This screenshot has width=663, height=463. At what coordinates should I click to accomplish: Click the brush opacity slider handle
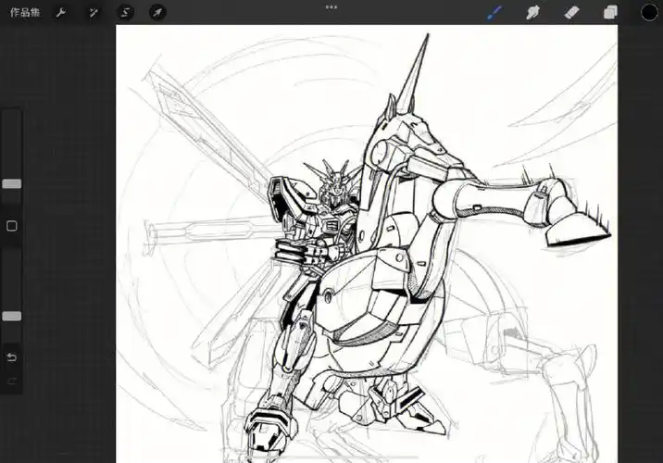click(x=12, y=317)
